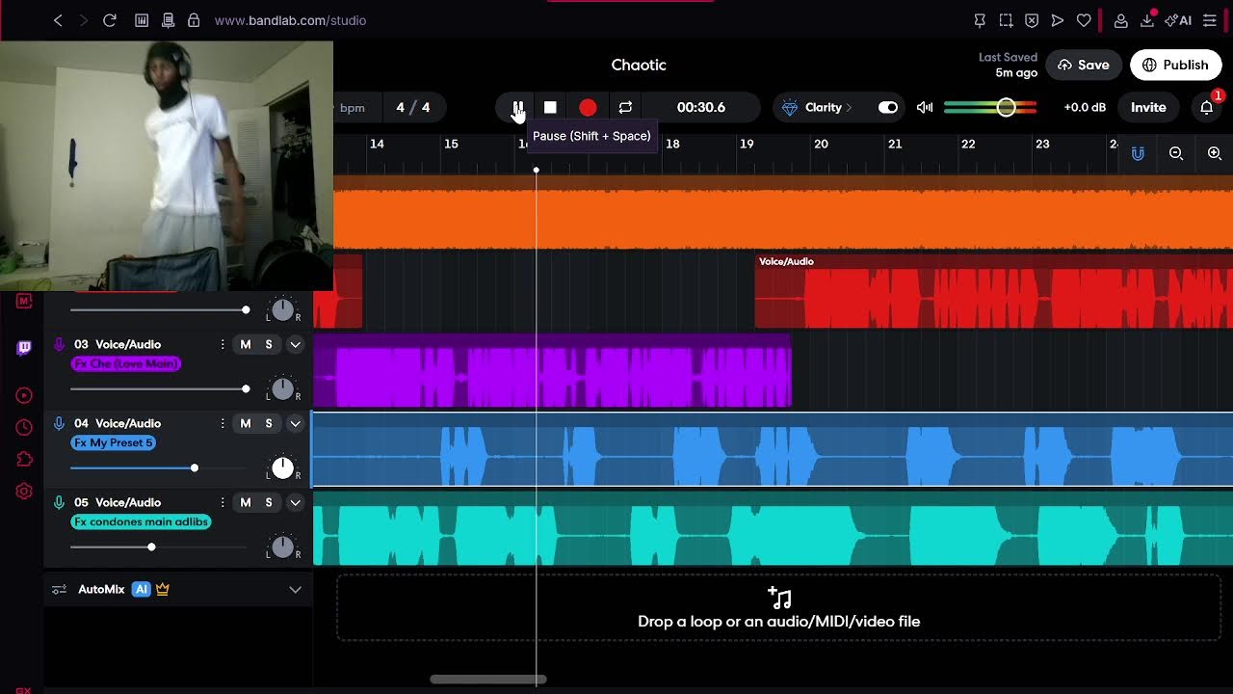
Task: Expand track 05 options chevron
Action: click(295, 502)
